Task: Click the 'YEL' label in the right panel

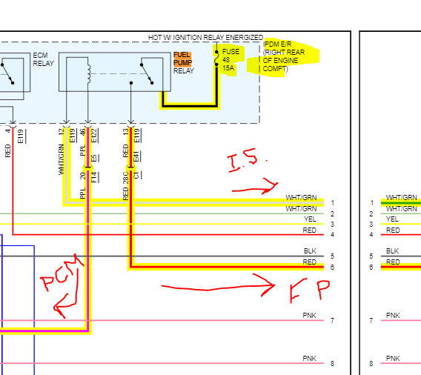Action: pyautogui.click(x=392, y=219)
